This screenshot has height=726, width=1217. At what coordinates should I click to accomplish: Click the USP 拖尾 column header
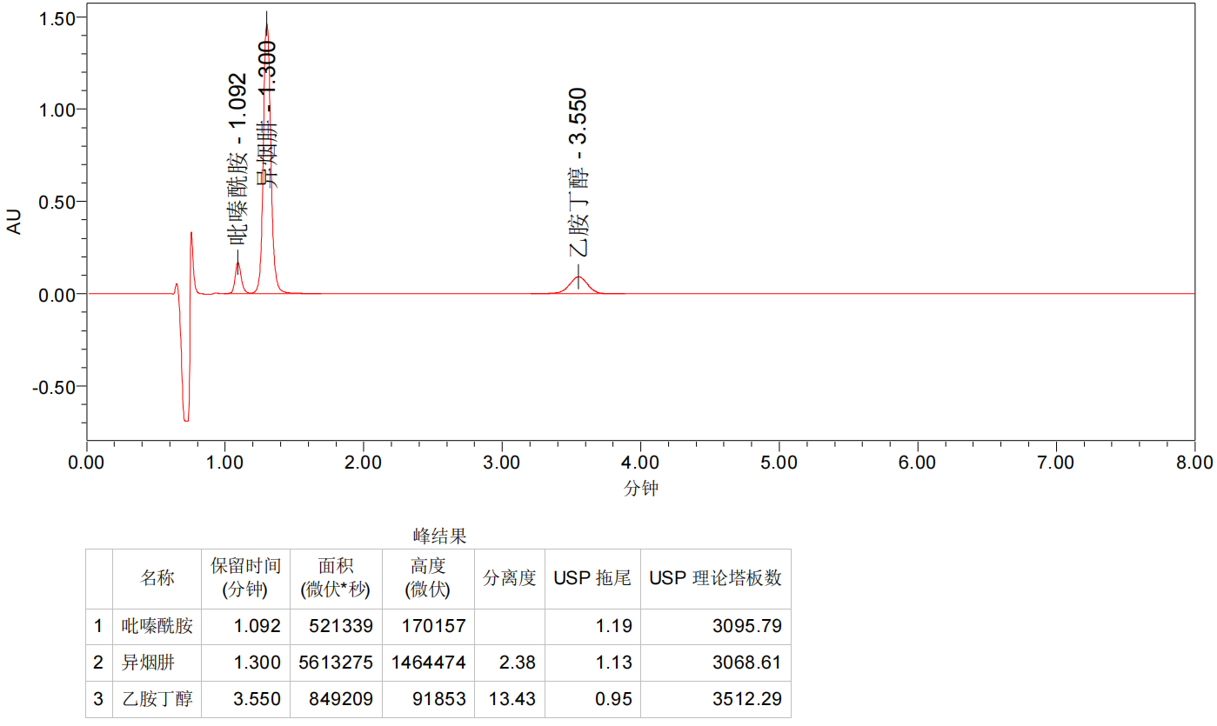pos(592,578)
